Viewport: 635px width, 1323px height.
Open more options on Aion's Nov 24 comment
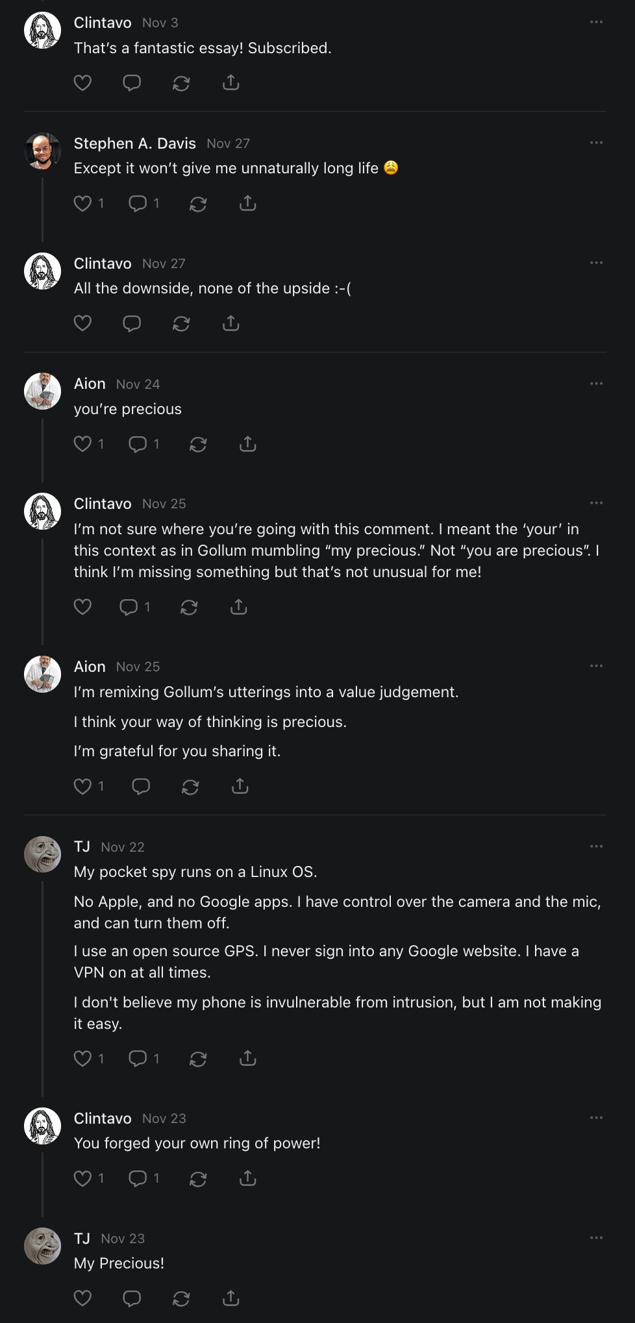pyautogui.click(x=596, y=384)
